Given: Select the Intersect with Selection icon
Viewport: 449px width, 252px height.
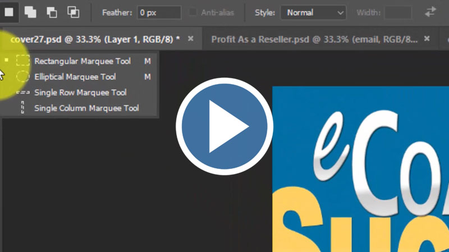Looking at the screenshot, I should point(73,12).
